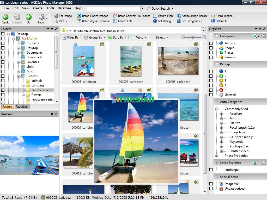Open Batch Adjust Exposure tool
Image resolution: width=267 pixels, height=200 pixels.
(79, 21)
